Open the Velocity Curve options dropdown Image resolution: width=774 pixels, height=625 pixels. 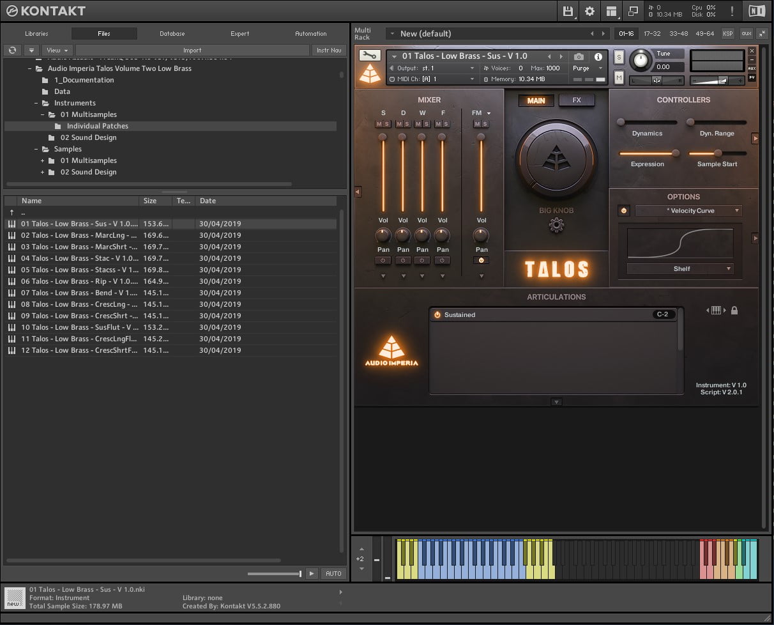point(688,211)
